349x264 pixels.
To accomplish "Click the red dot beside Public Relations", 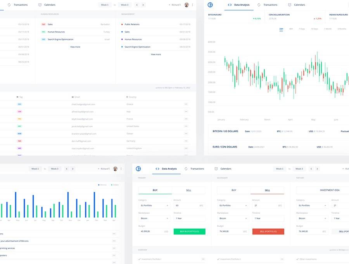I will click(122, 24).
